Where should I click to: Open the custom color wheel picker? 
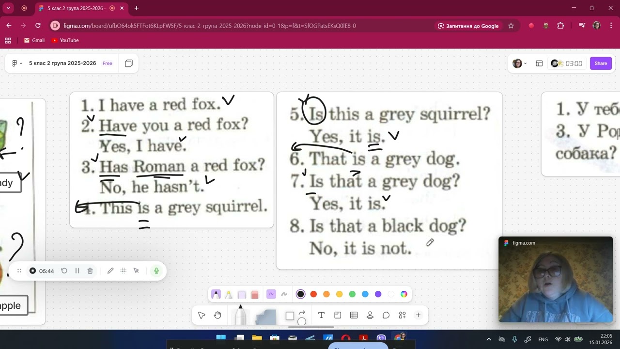(404, 294)
